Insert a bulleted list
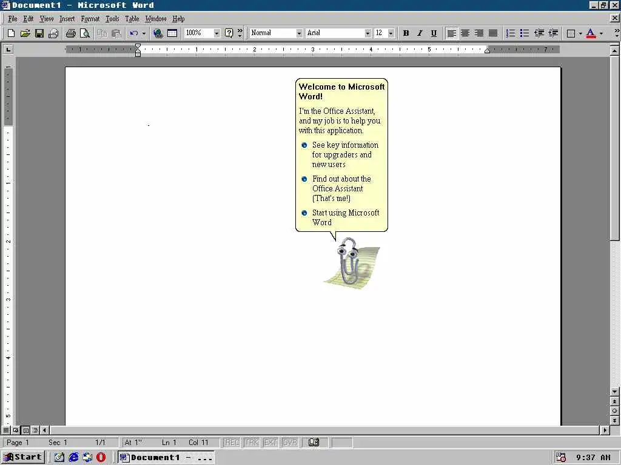This screenshot has height=465, width=621. (525, 33)
